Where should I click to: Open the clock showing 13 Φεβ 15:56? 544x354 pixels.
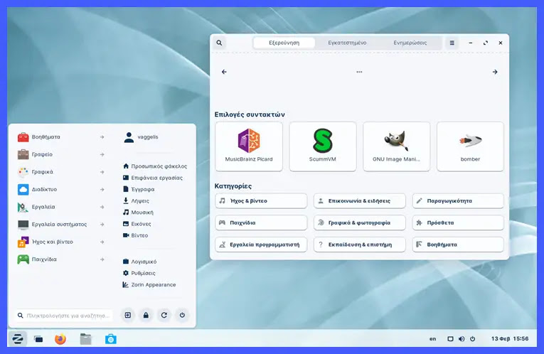click(510, 339)
